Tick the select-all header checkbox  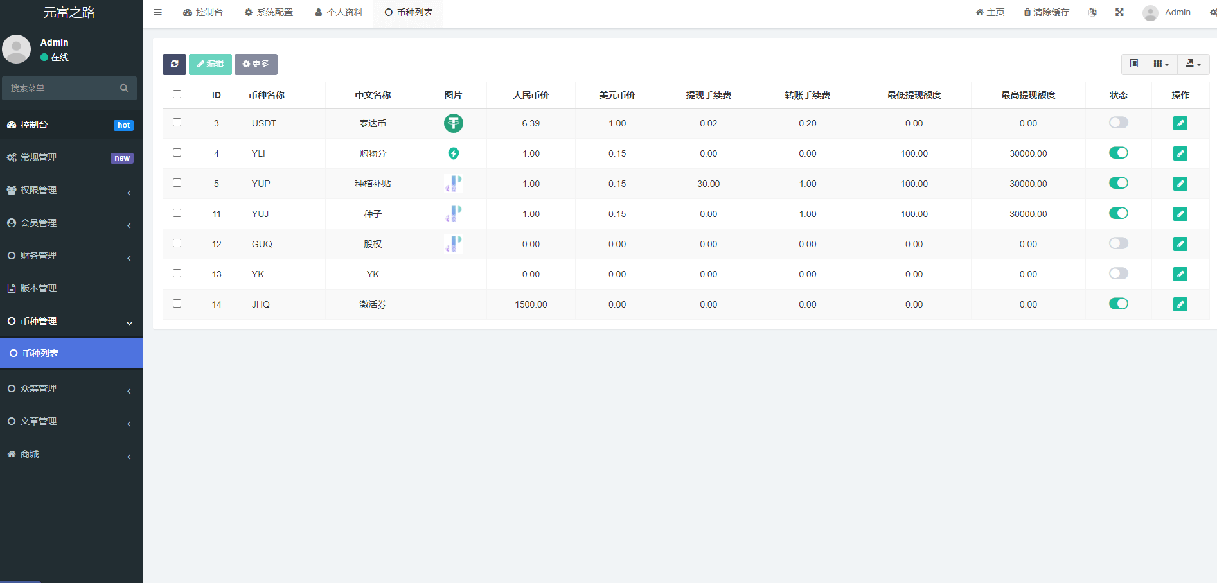point(177,94)
